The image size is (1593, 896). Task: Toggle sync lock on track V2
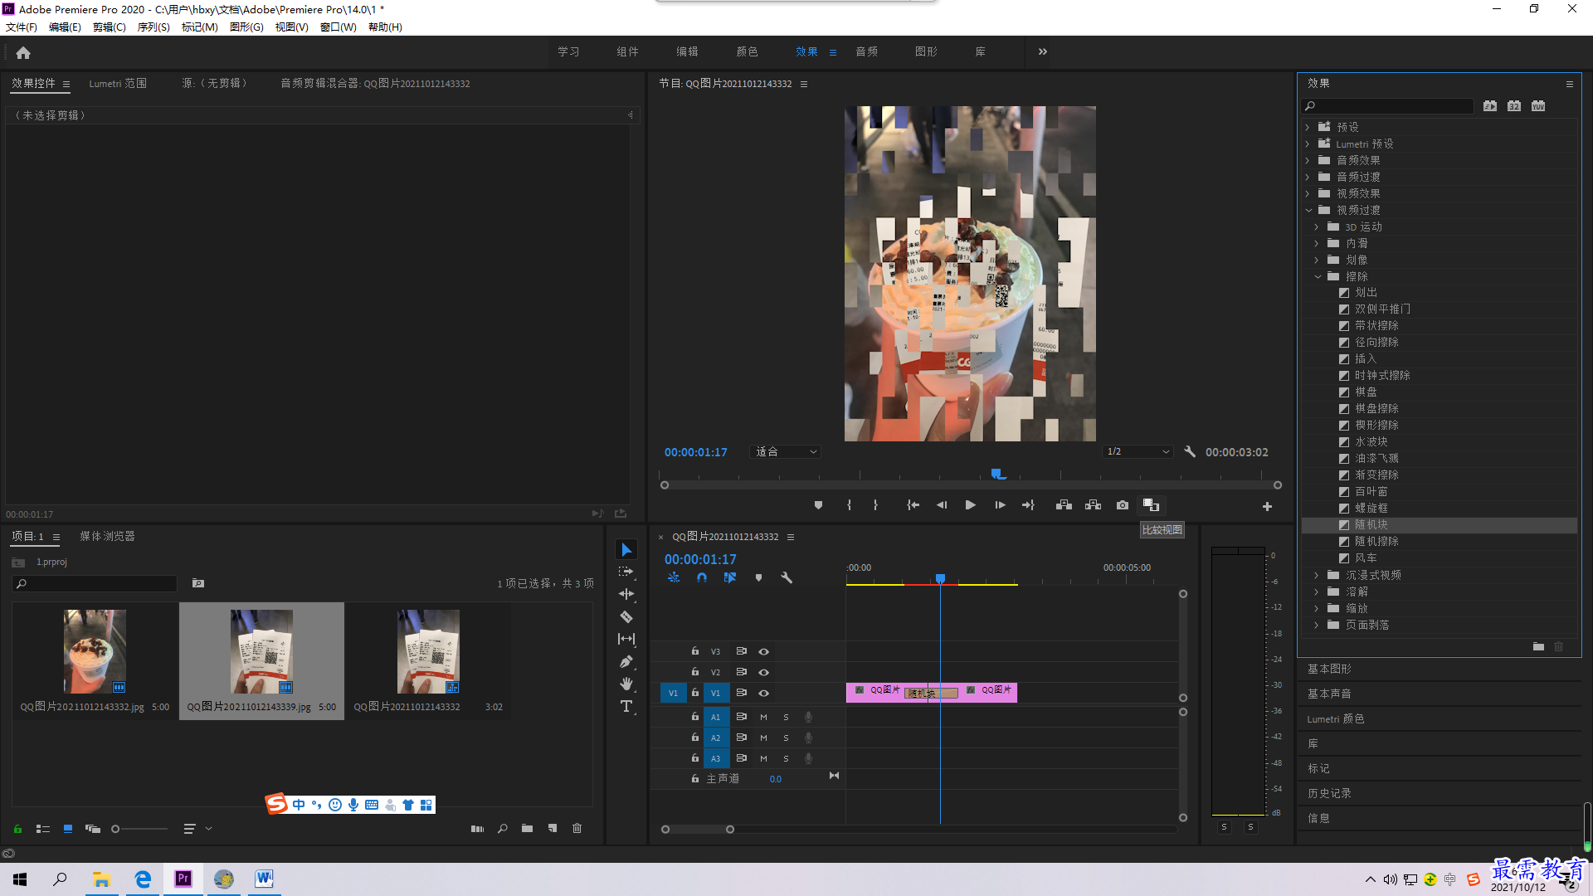(741, 672)
